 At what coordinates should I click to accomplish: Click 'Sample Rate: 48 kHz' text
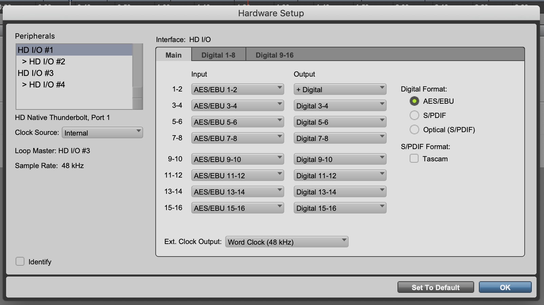pos(49,165)
